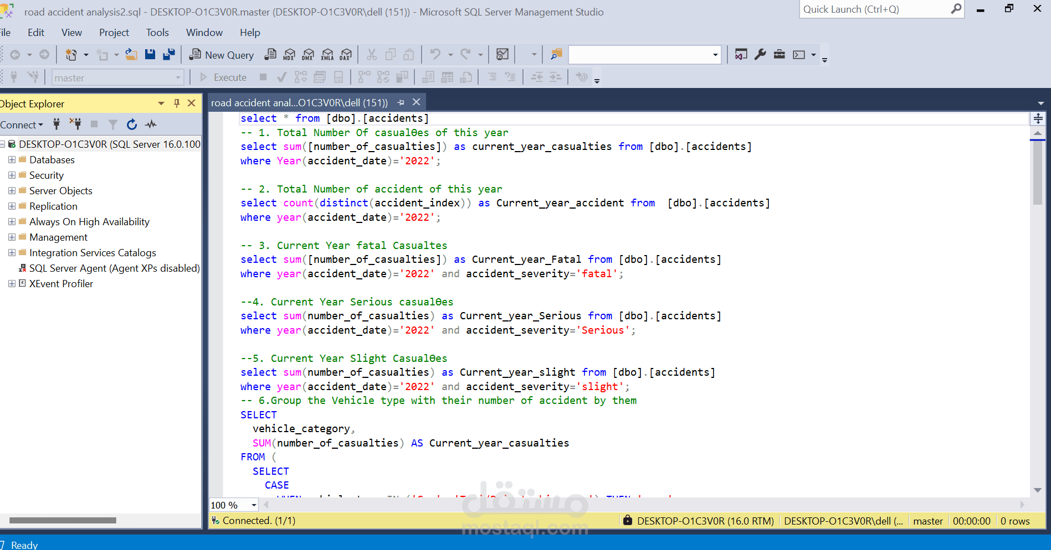Open the Connect dropdown in Object Explorer
The height and width of the screenshot is (550, 1051).
tap(22, 125)
